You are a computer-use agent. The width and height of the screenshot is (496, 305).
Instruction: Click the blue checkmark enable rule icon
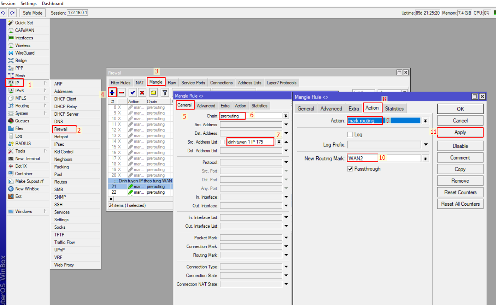133,93
